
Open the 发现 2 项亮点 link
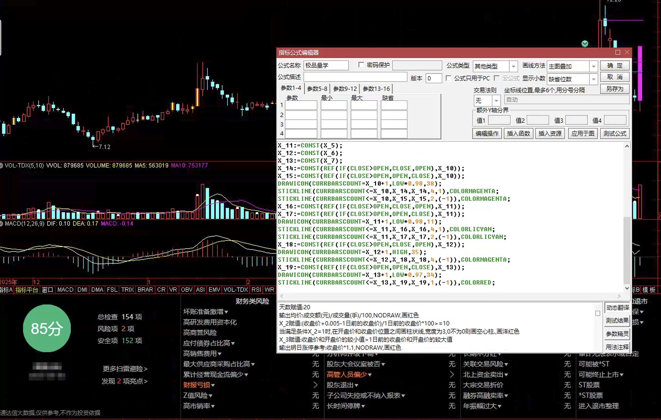tap(124, 381)
